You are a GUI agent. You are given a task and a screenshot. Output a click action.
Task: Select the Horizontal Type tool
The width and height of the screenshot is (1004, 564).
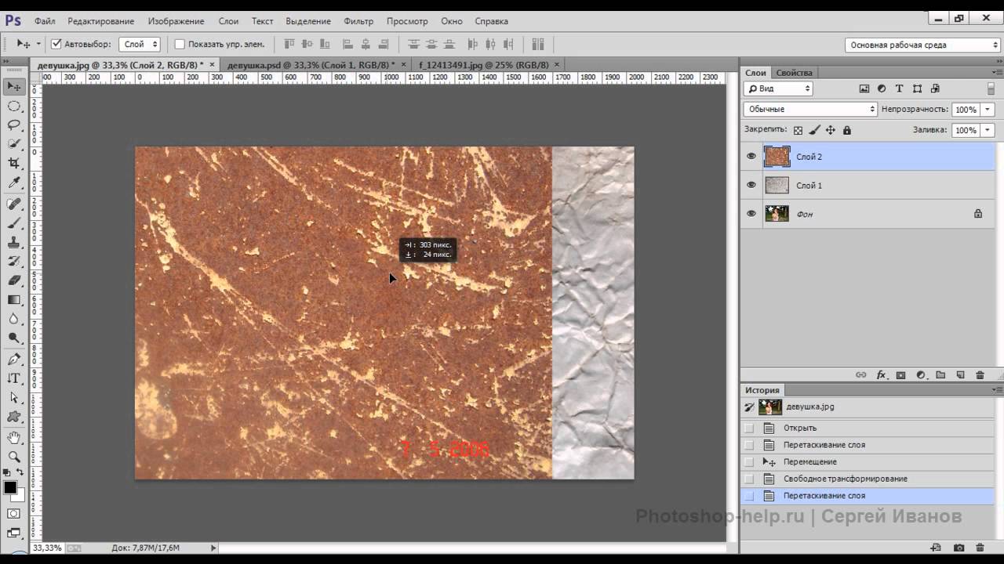[x=14, y=378]
